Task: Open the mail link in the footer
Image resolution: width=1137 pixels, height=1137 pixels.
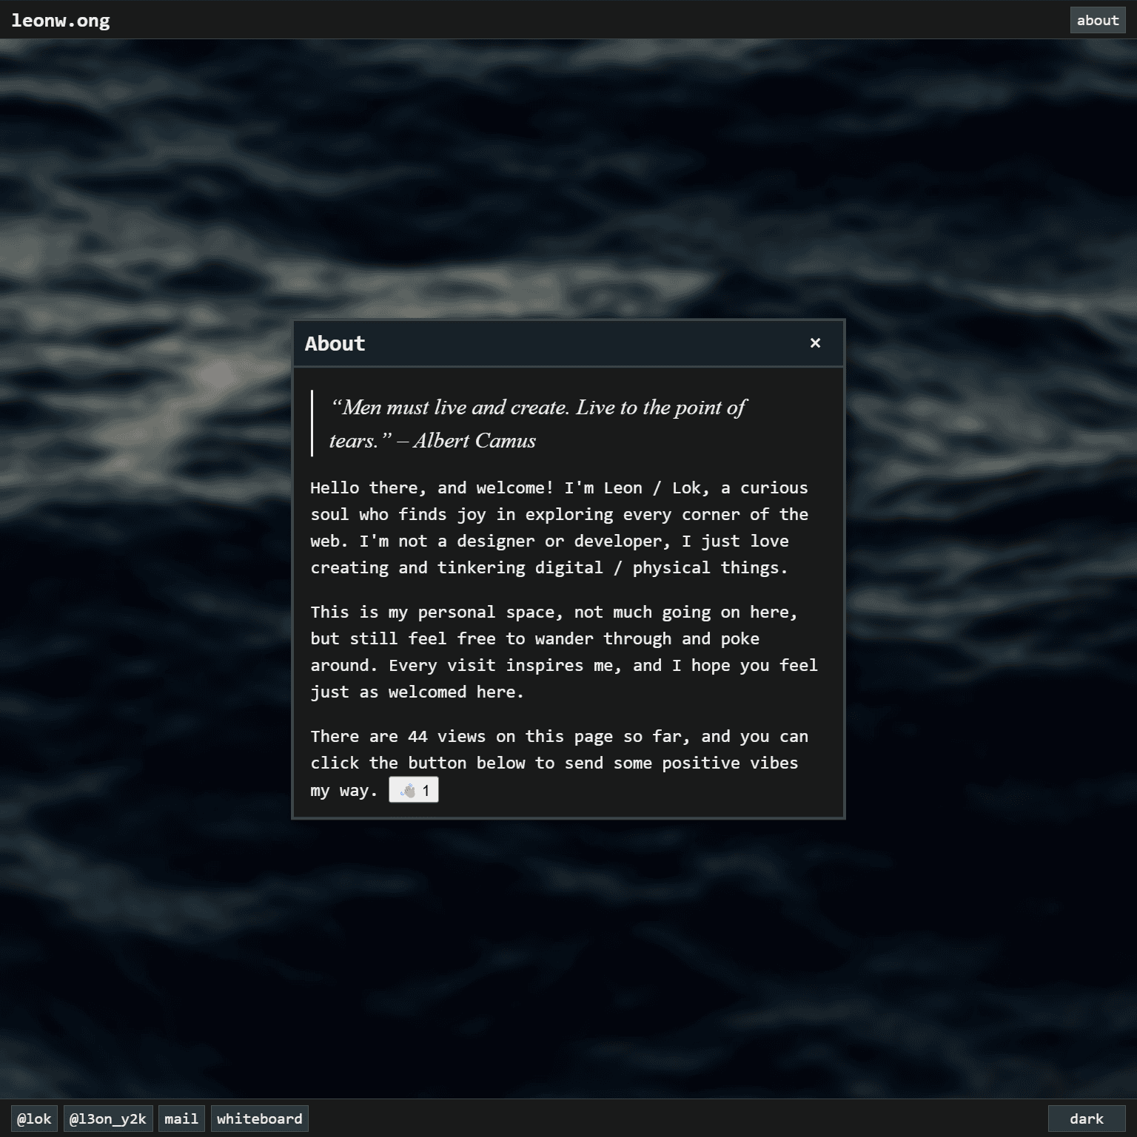Action: 181,1119
